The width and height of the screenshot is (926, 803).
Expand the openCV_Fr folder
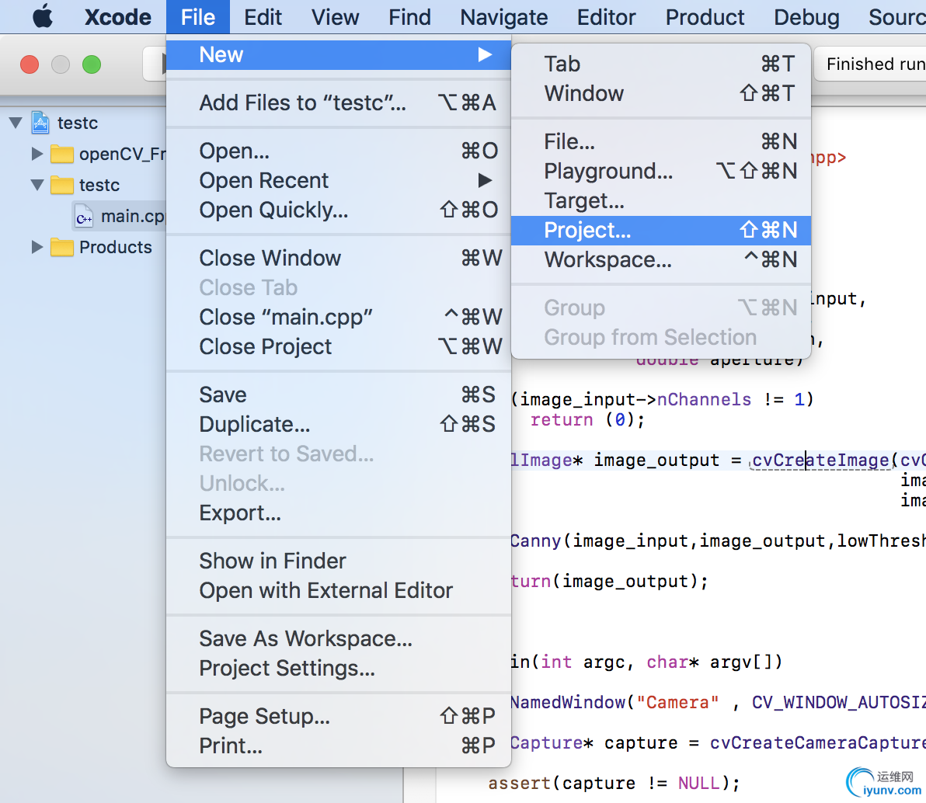37,154
